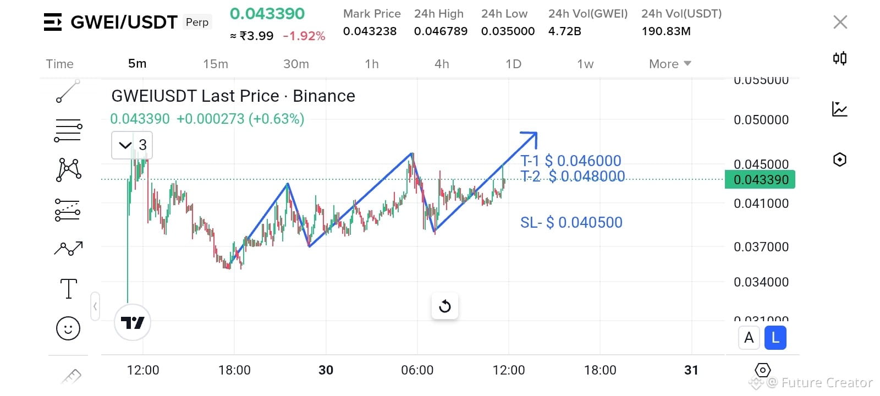Viewport: 880px width, 396px height.
Task: Open the market list hamburger icon
Action: tap(53, 22)
